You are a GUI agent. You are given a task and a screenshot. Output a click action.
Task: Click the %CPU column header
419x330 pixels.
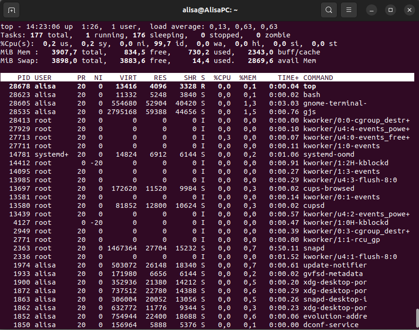pos(222,78)
